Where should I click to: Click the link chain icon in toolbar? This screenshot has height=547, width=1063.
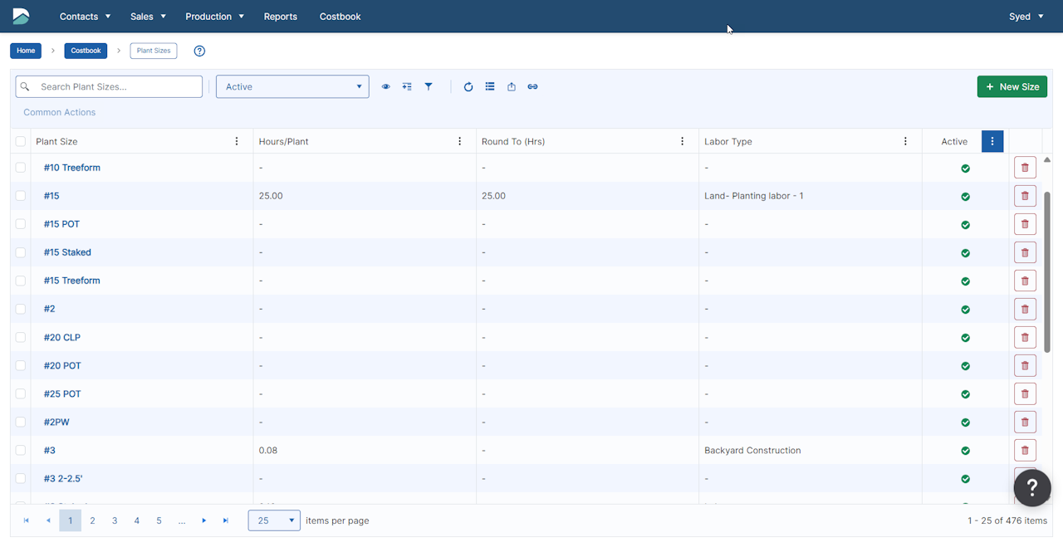click(x=533, y=86)
